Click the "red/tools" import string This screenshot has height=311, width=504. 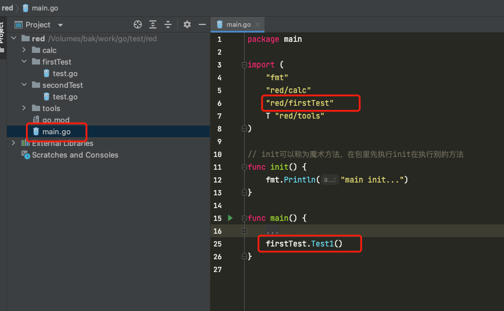pyautogui.click(x=299, y=116)
